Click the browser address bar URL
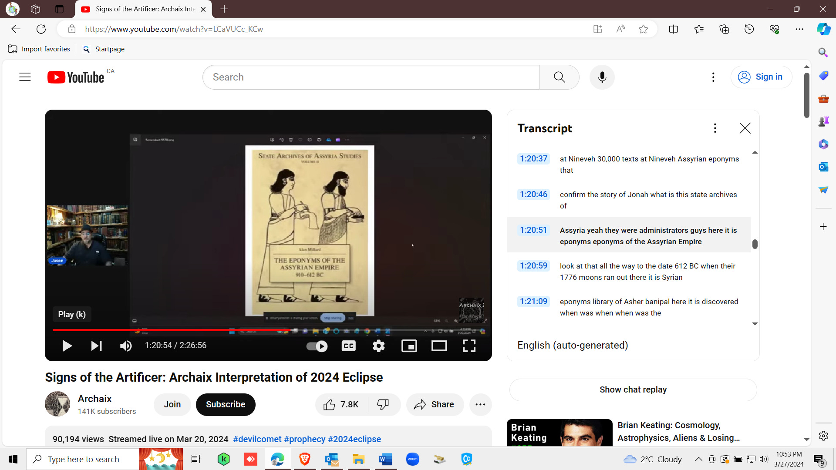Image resolution: width=836 pixels, height=470 pixels. click(x=174, y=29)
